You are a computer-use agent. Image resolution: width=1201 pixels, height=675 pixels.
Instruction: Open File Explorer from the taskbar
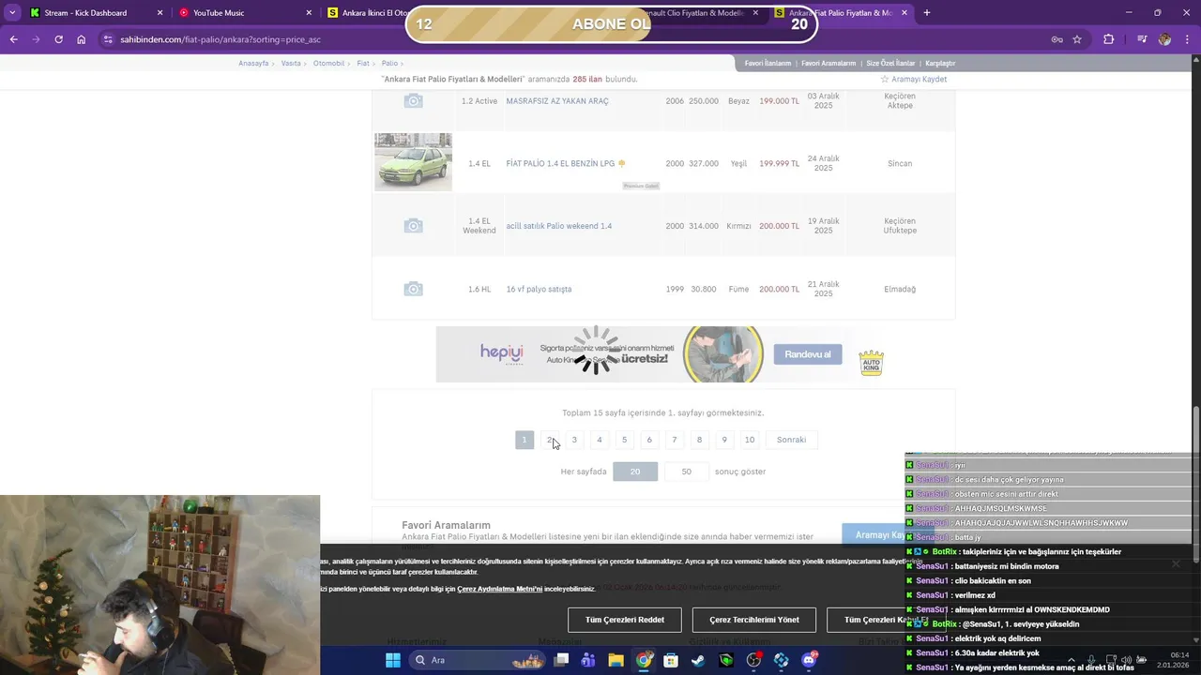(616, 660)
